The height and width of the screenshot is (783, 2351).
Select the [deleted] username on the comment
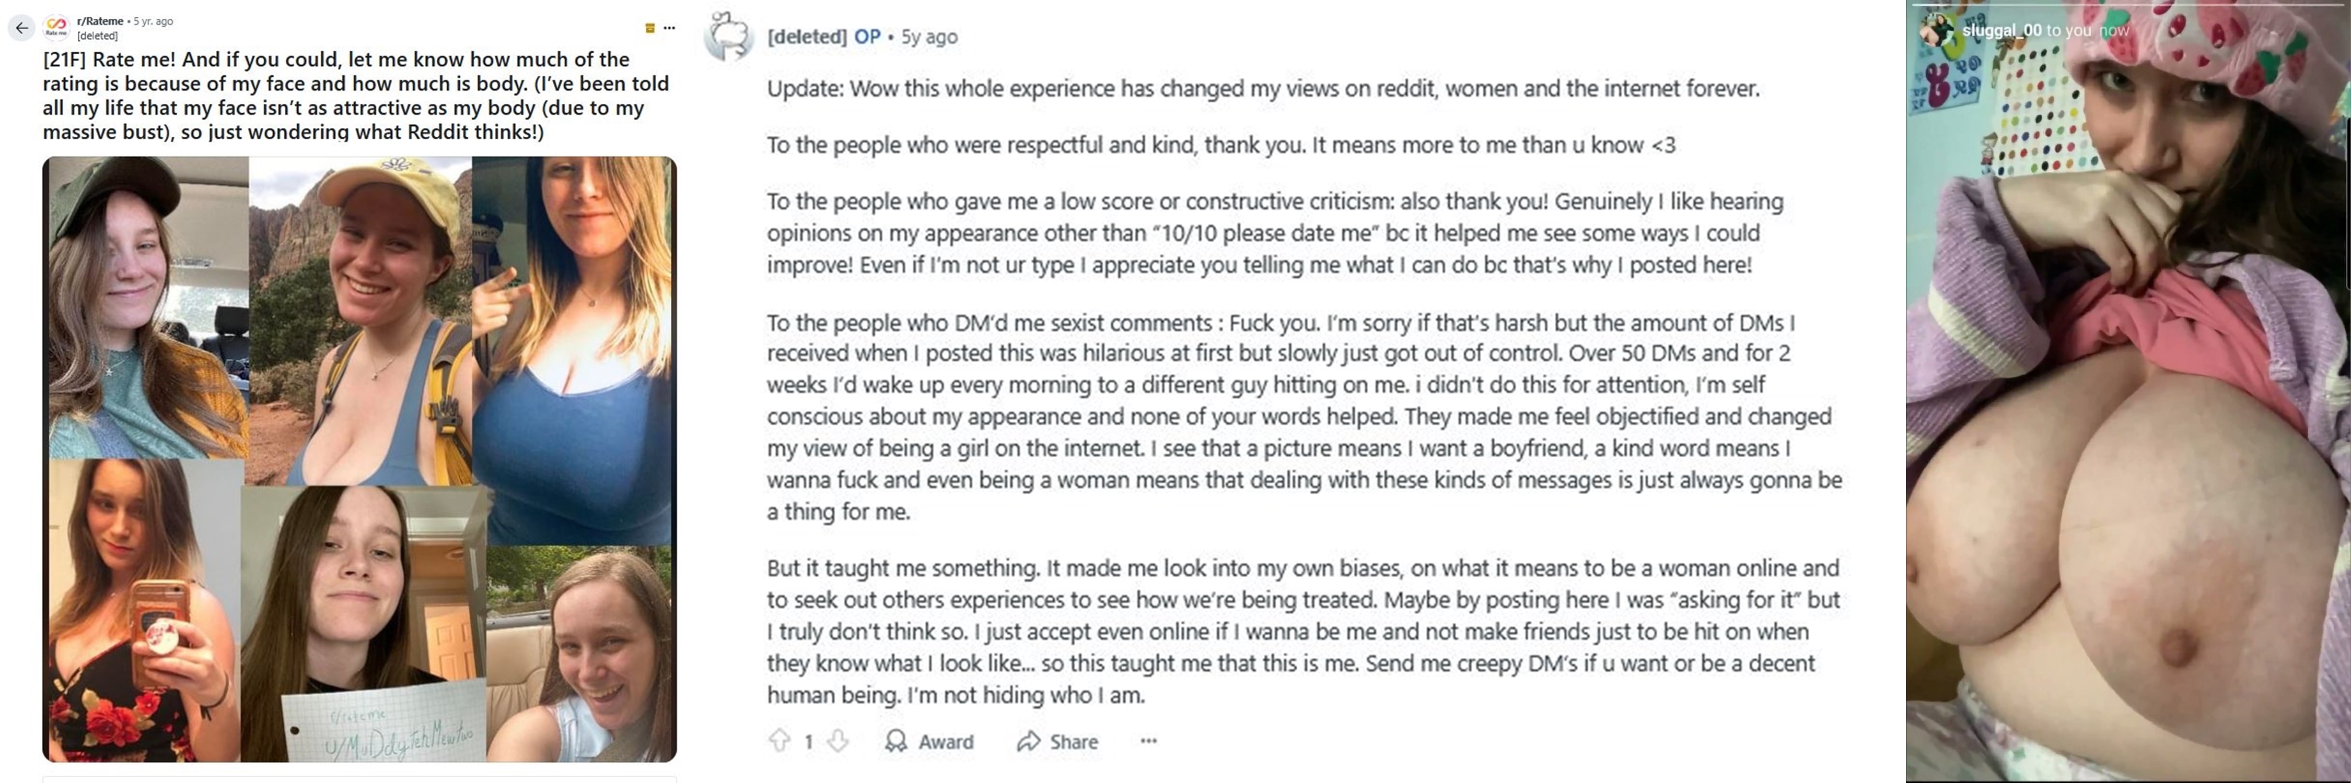pyautogui.click(x=807, y=37)
